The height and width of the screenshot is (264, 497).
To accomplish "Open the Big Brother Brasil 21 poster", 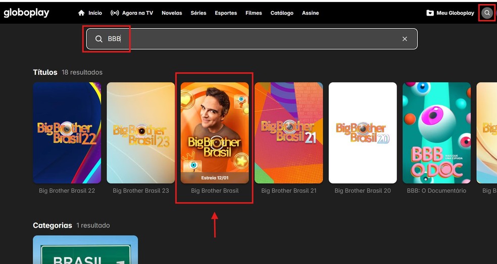I will click(x=289, y=133).
